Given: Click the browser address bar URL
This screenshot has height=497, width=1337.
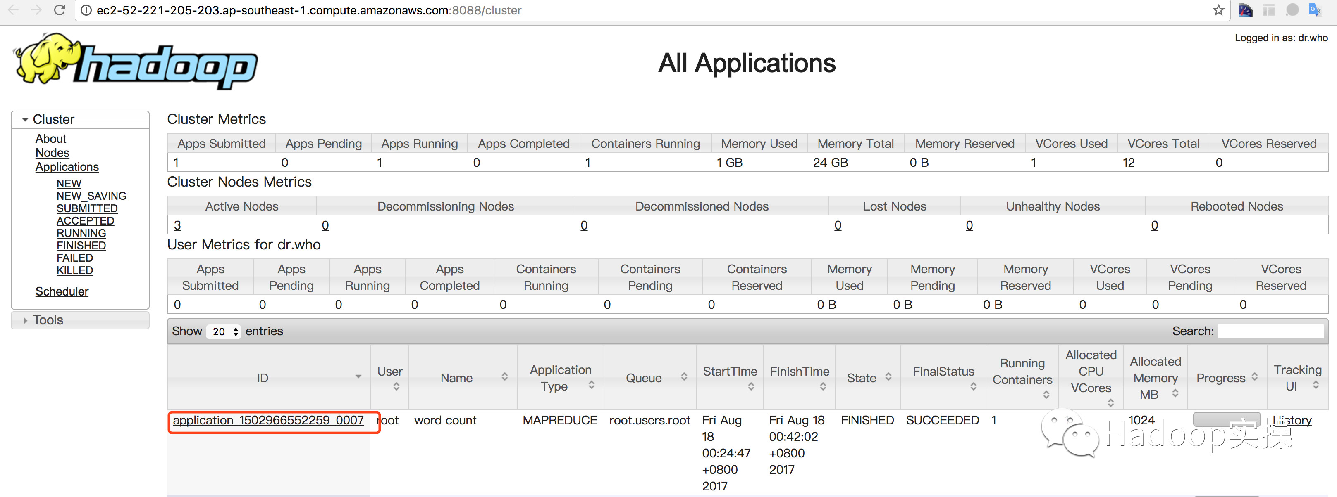Looking at the screenshot, I should (x=309, y=10).
